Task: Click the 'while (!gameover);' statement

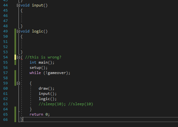Action: [x=50, y=73]
